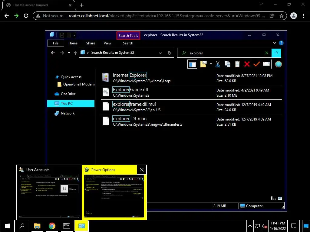Share this page using Chrome share icon
This screenshot has width=310, height=232.
(x=272, y=16)
